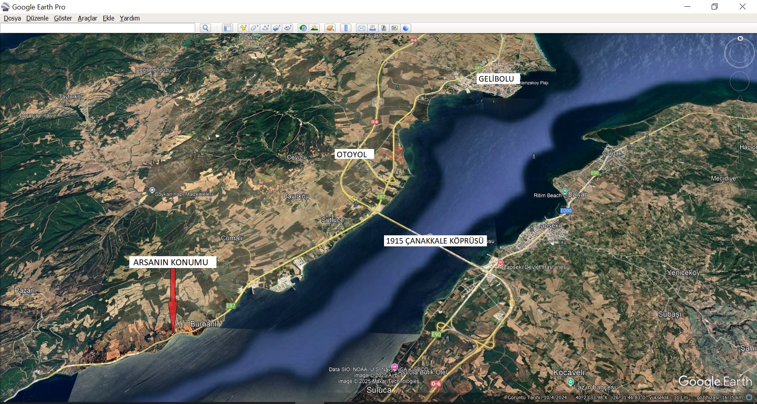Click the Bayırköy place label
The width and height of the screenshot is (757, 404).
pyautogui.click(x=296, y=196)
